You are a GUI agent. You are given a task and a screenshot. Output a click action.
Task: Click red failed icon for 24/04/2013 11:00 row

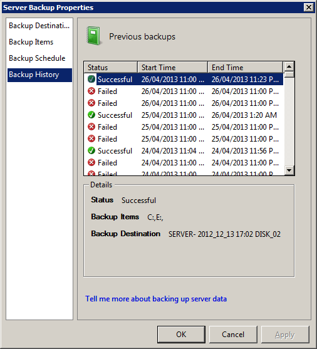pos(91,162)
